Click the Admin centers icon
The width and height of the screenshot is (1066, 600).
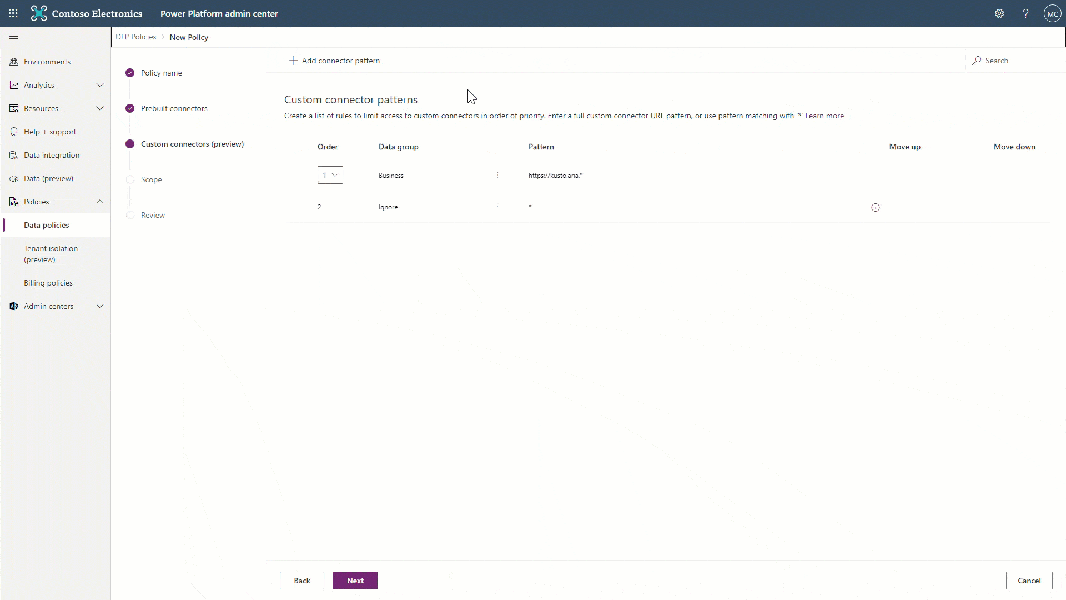pyautogui.click(x=13, y=306)
